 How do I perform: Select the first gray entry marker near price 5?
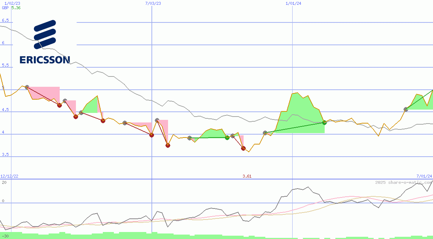click(x=27, y=87)
